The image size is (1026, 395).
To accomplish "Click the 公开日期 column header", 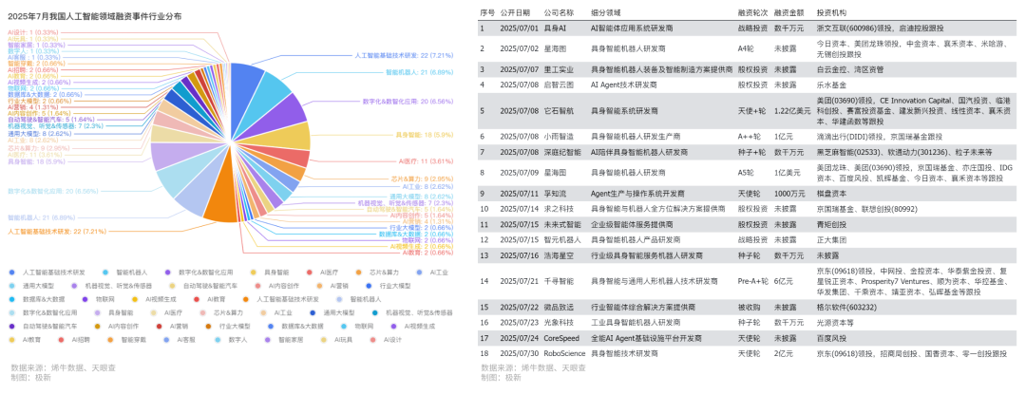I will click(513, 12).
